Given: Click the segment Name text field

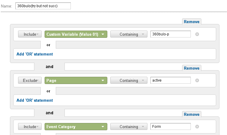Looking at the screenshot, I should [x=43, y=6].
